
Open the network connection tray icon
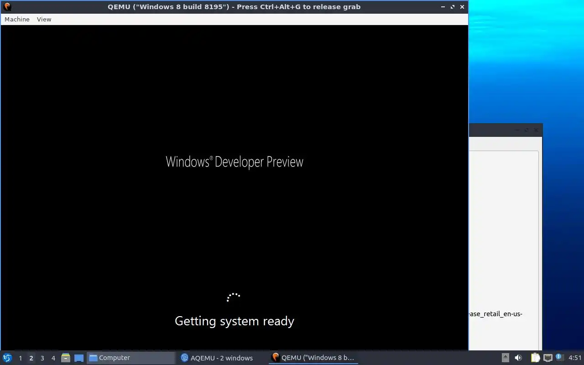click(x=548, y=358)
